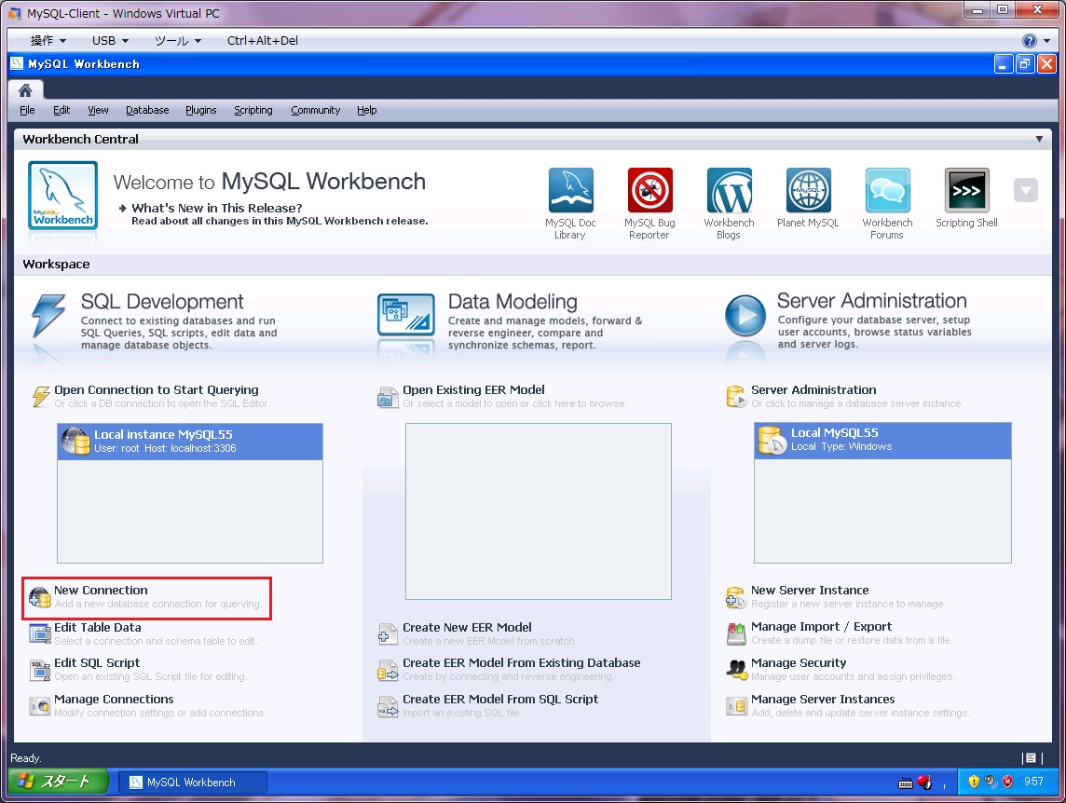Open the Edit menu
Screen dimensions: 1066x803
pos(61,110)
